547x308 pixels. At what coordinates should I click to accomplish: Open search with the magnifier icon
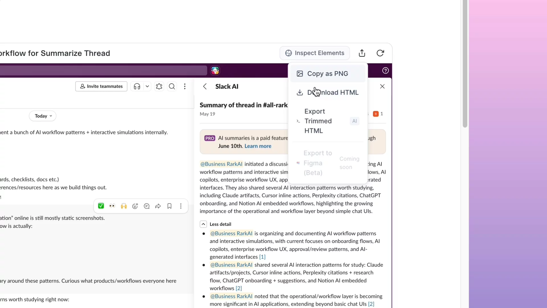pos(172,86)
